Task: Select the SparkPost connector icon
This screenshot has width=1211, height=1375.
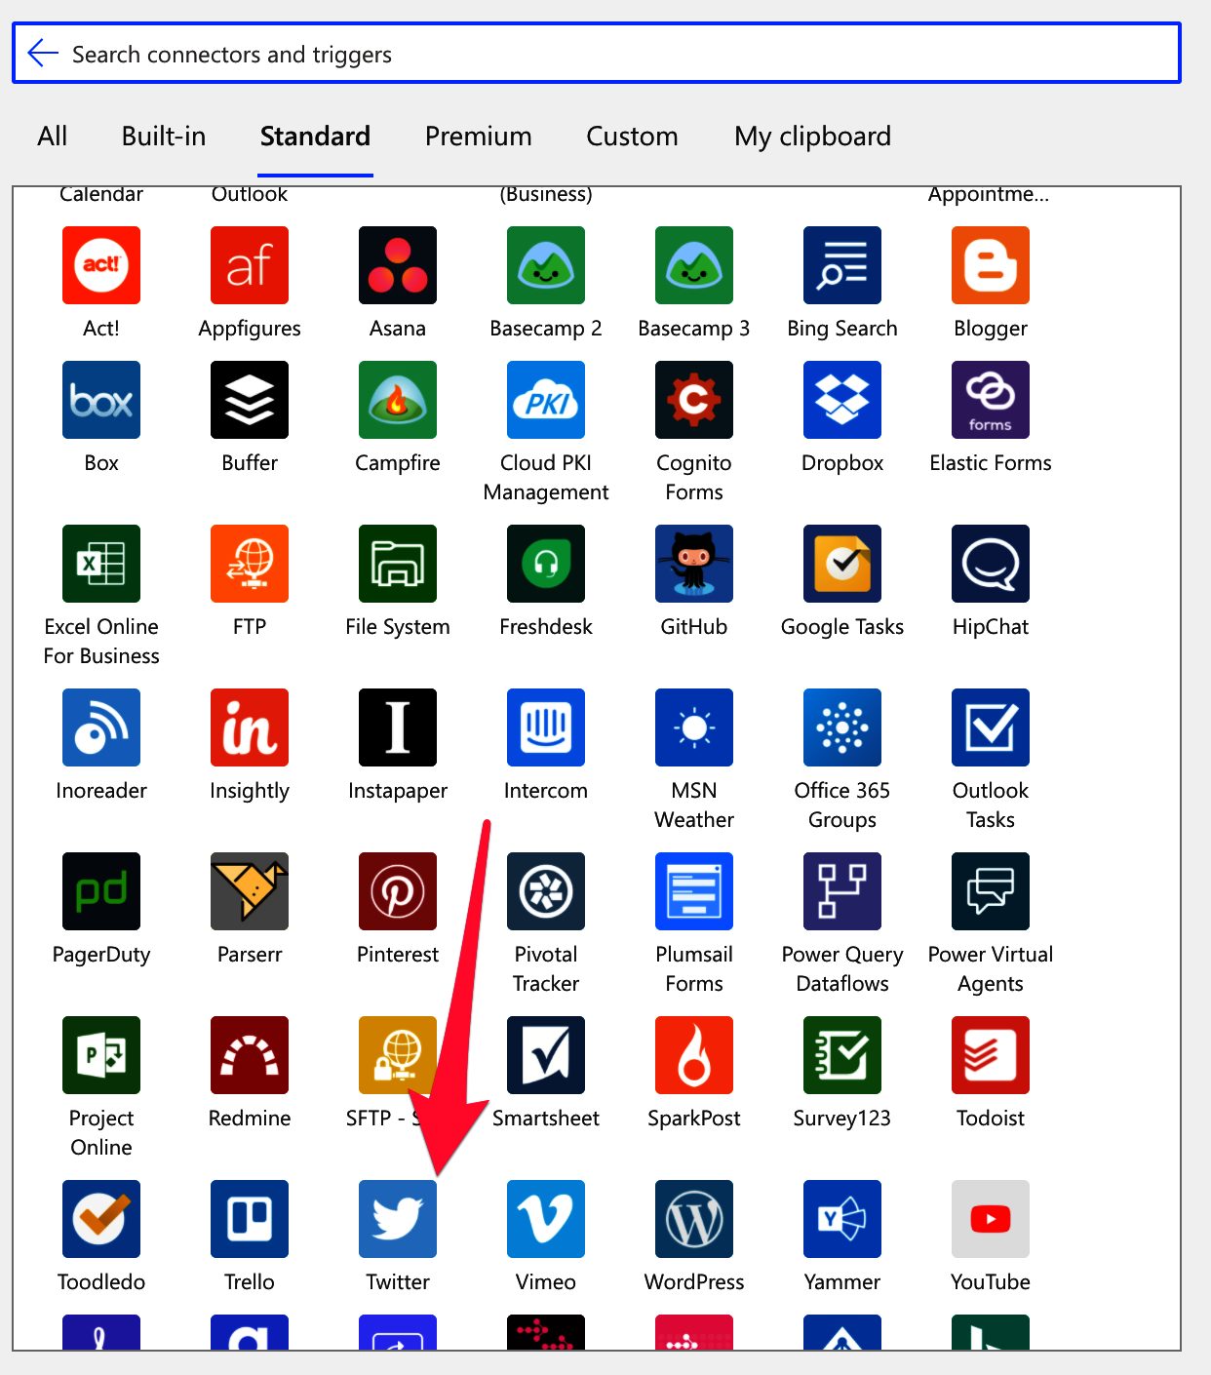Action: (694, 1055)
